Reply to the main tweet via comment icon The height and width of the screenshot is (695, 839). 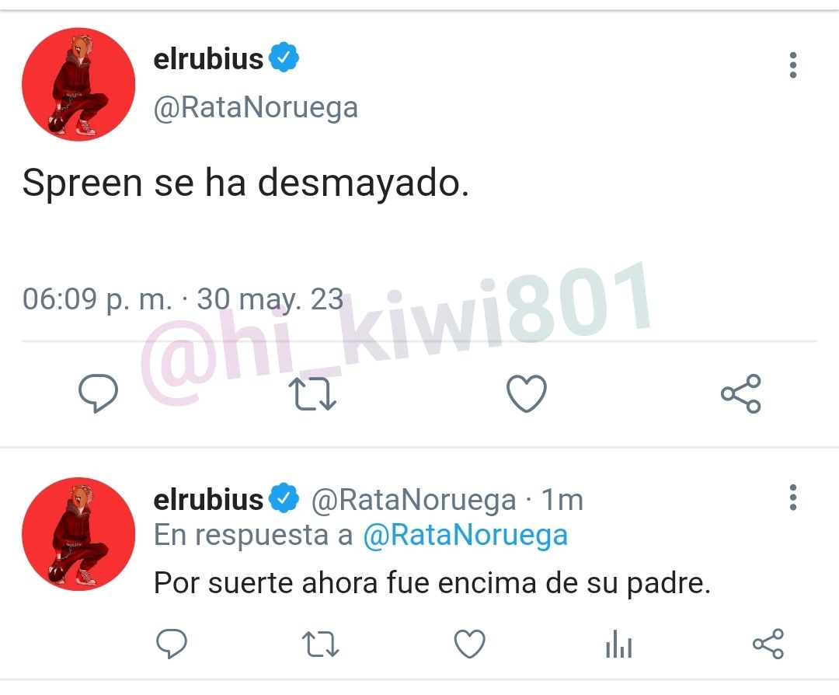[99, 393]
